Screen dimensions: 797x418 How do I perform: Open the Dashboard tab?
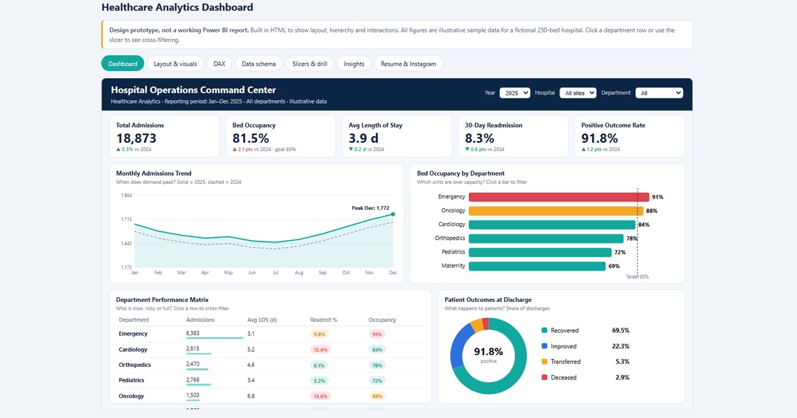pos(123,64)
